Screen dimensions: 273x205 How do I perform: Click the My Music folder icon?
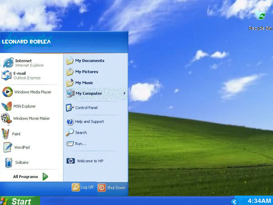pyautogui.click(x=70, y=82)
